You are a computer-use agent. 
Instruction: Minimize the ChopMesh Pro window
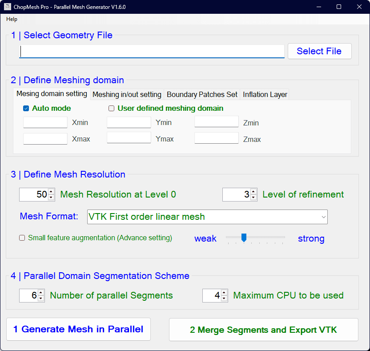coord(319,7)
